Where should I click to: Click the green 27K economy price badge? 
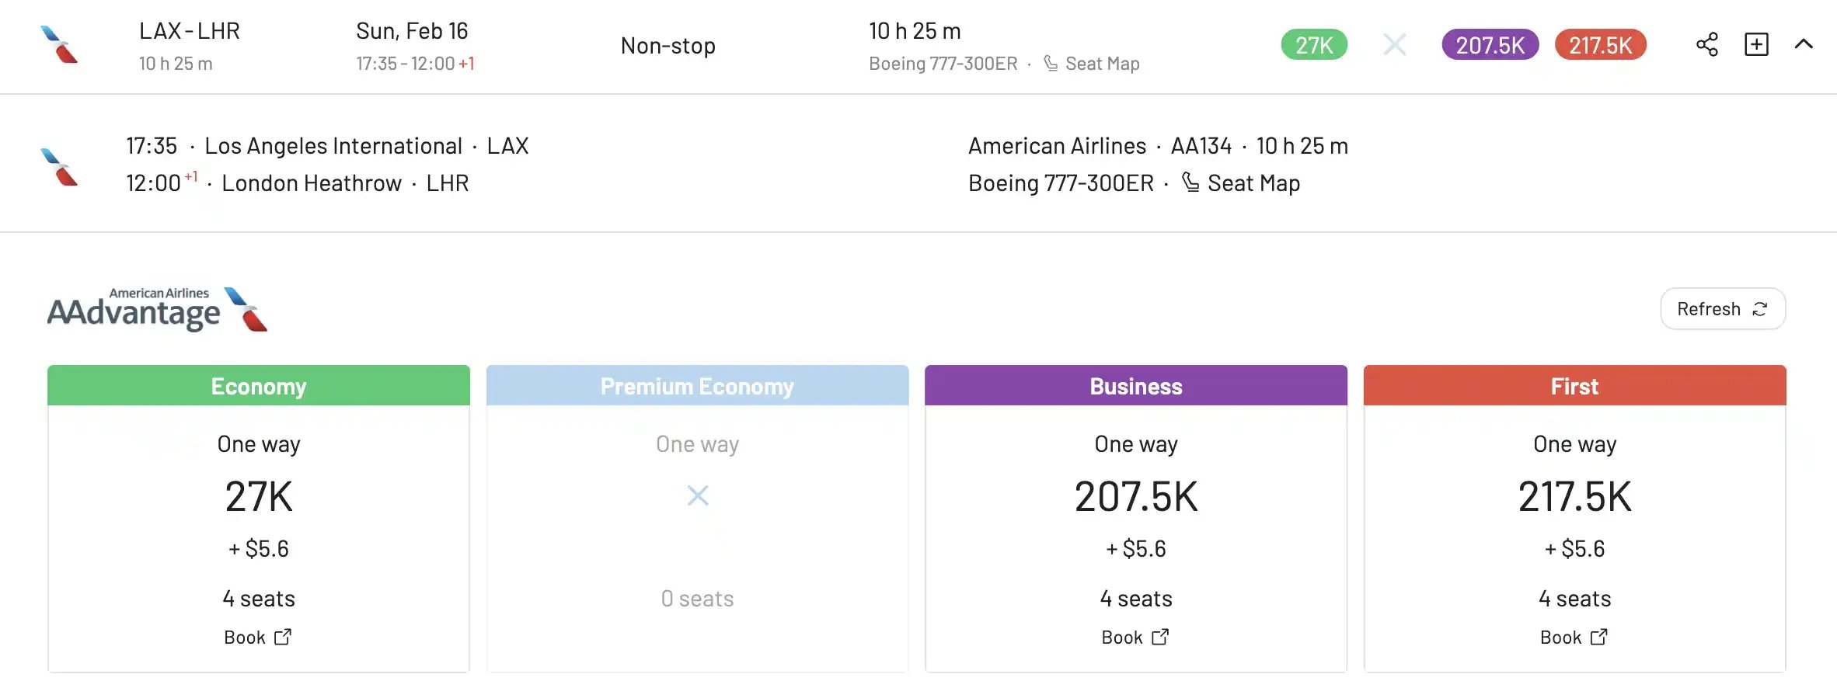[1314, 45]
